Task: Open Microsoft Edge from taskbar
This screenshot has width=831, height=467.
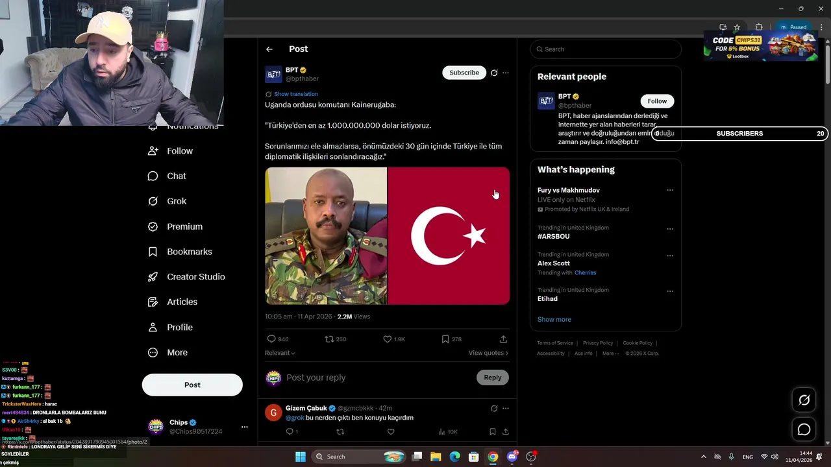Action: click(x=455, y=457)
